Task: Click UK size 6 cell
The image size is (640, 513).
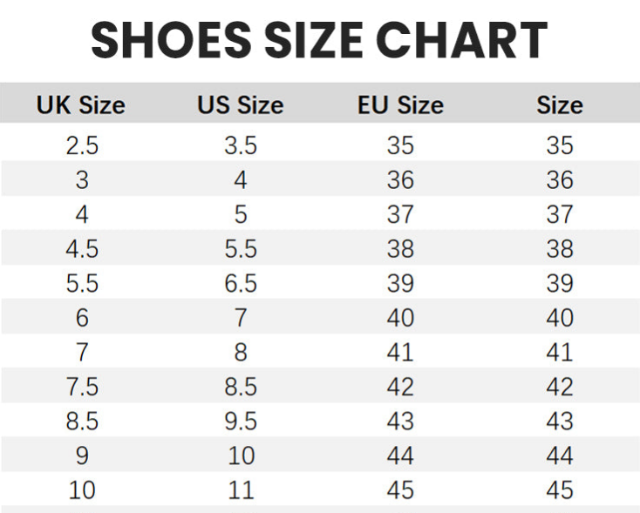Action: 82,318
